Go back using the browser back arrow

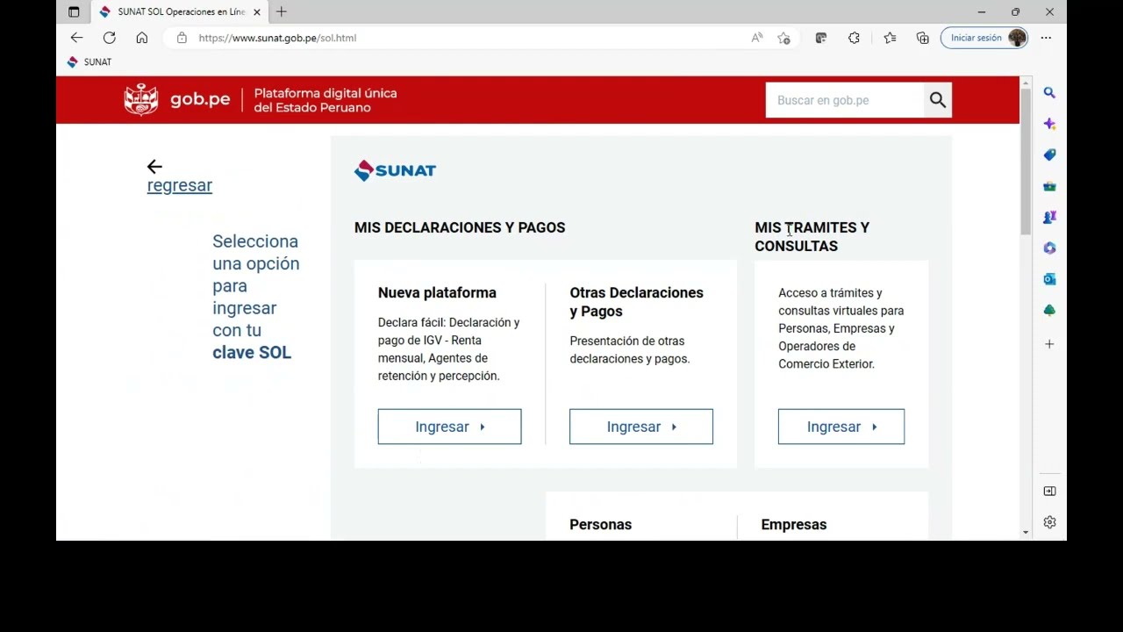pos(76,38)
